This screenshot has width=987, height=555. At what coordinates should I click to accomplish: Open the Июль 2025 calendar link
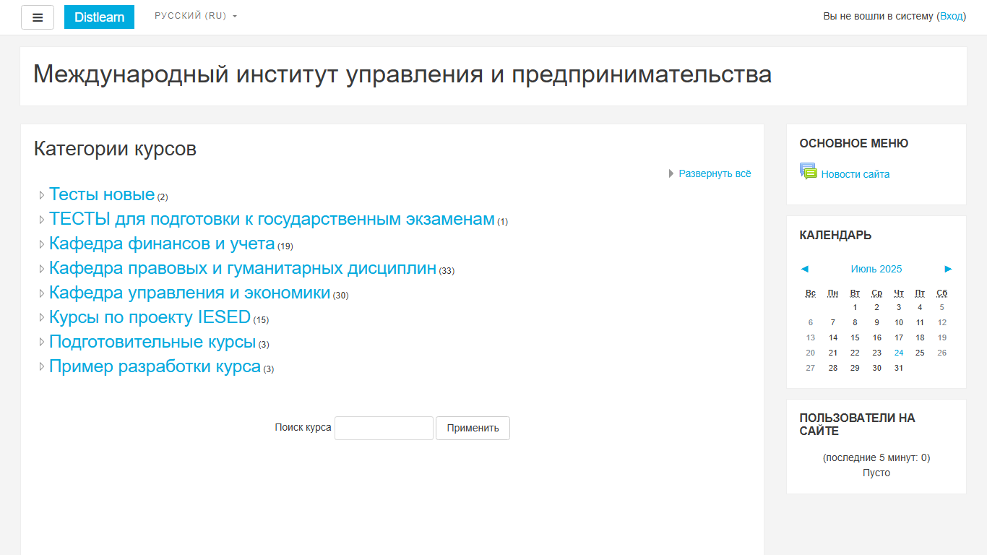click(x=876, y=269)
